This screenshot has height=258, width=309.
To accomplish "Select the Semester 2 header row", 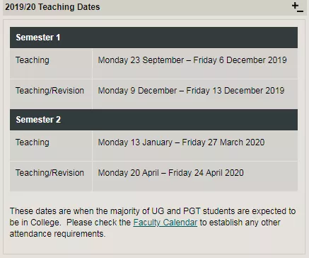I will 153,120.
